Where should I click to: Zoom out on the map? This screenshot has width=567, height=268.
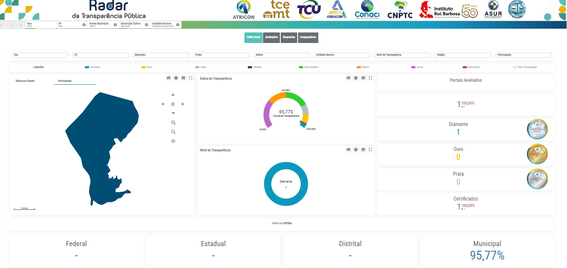pos(173,132)
